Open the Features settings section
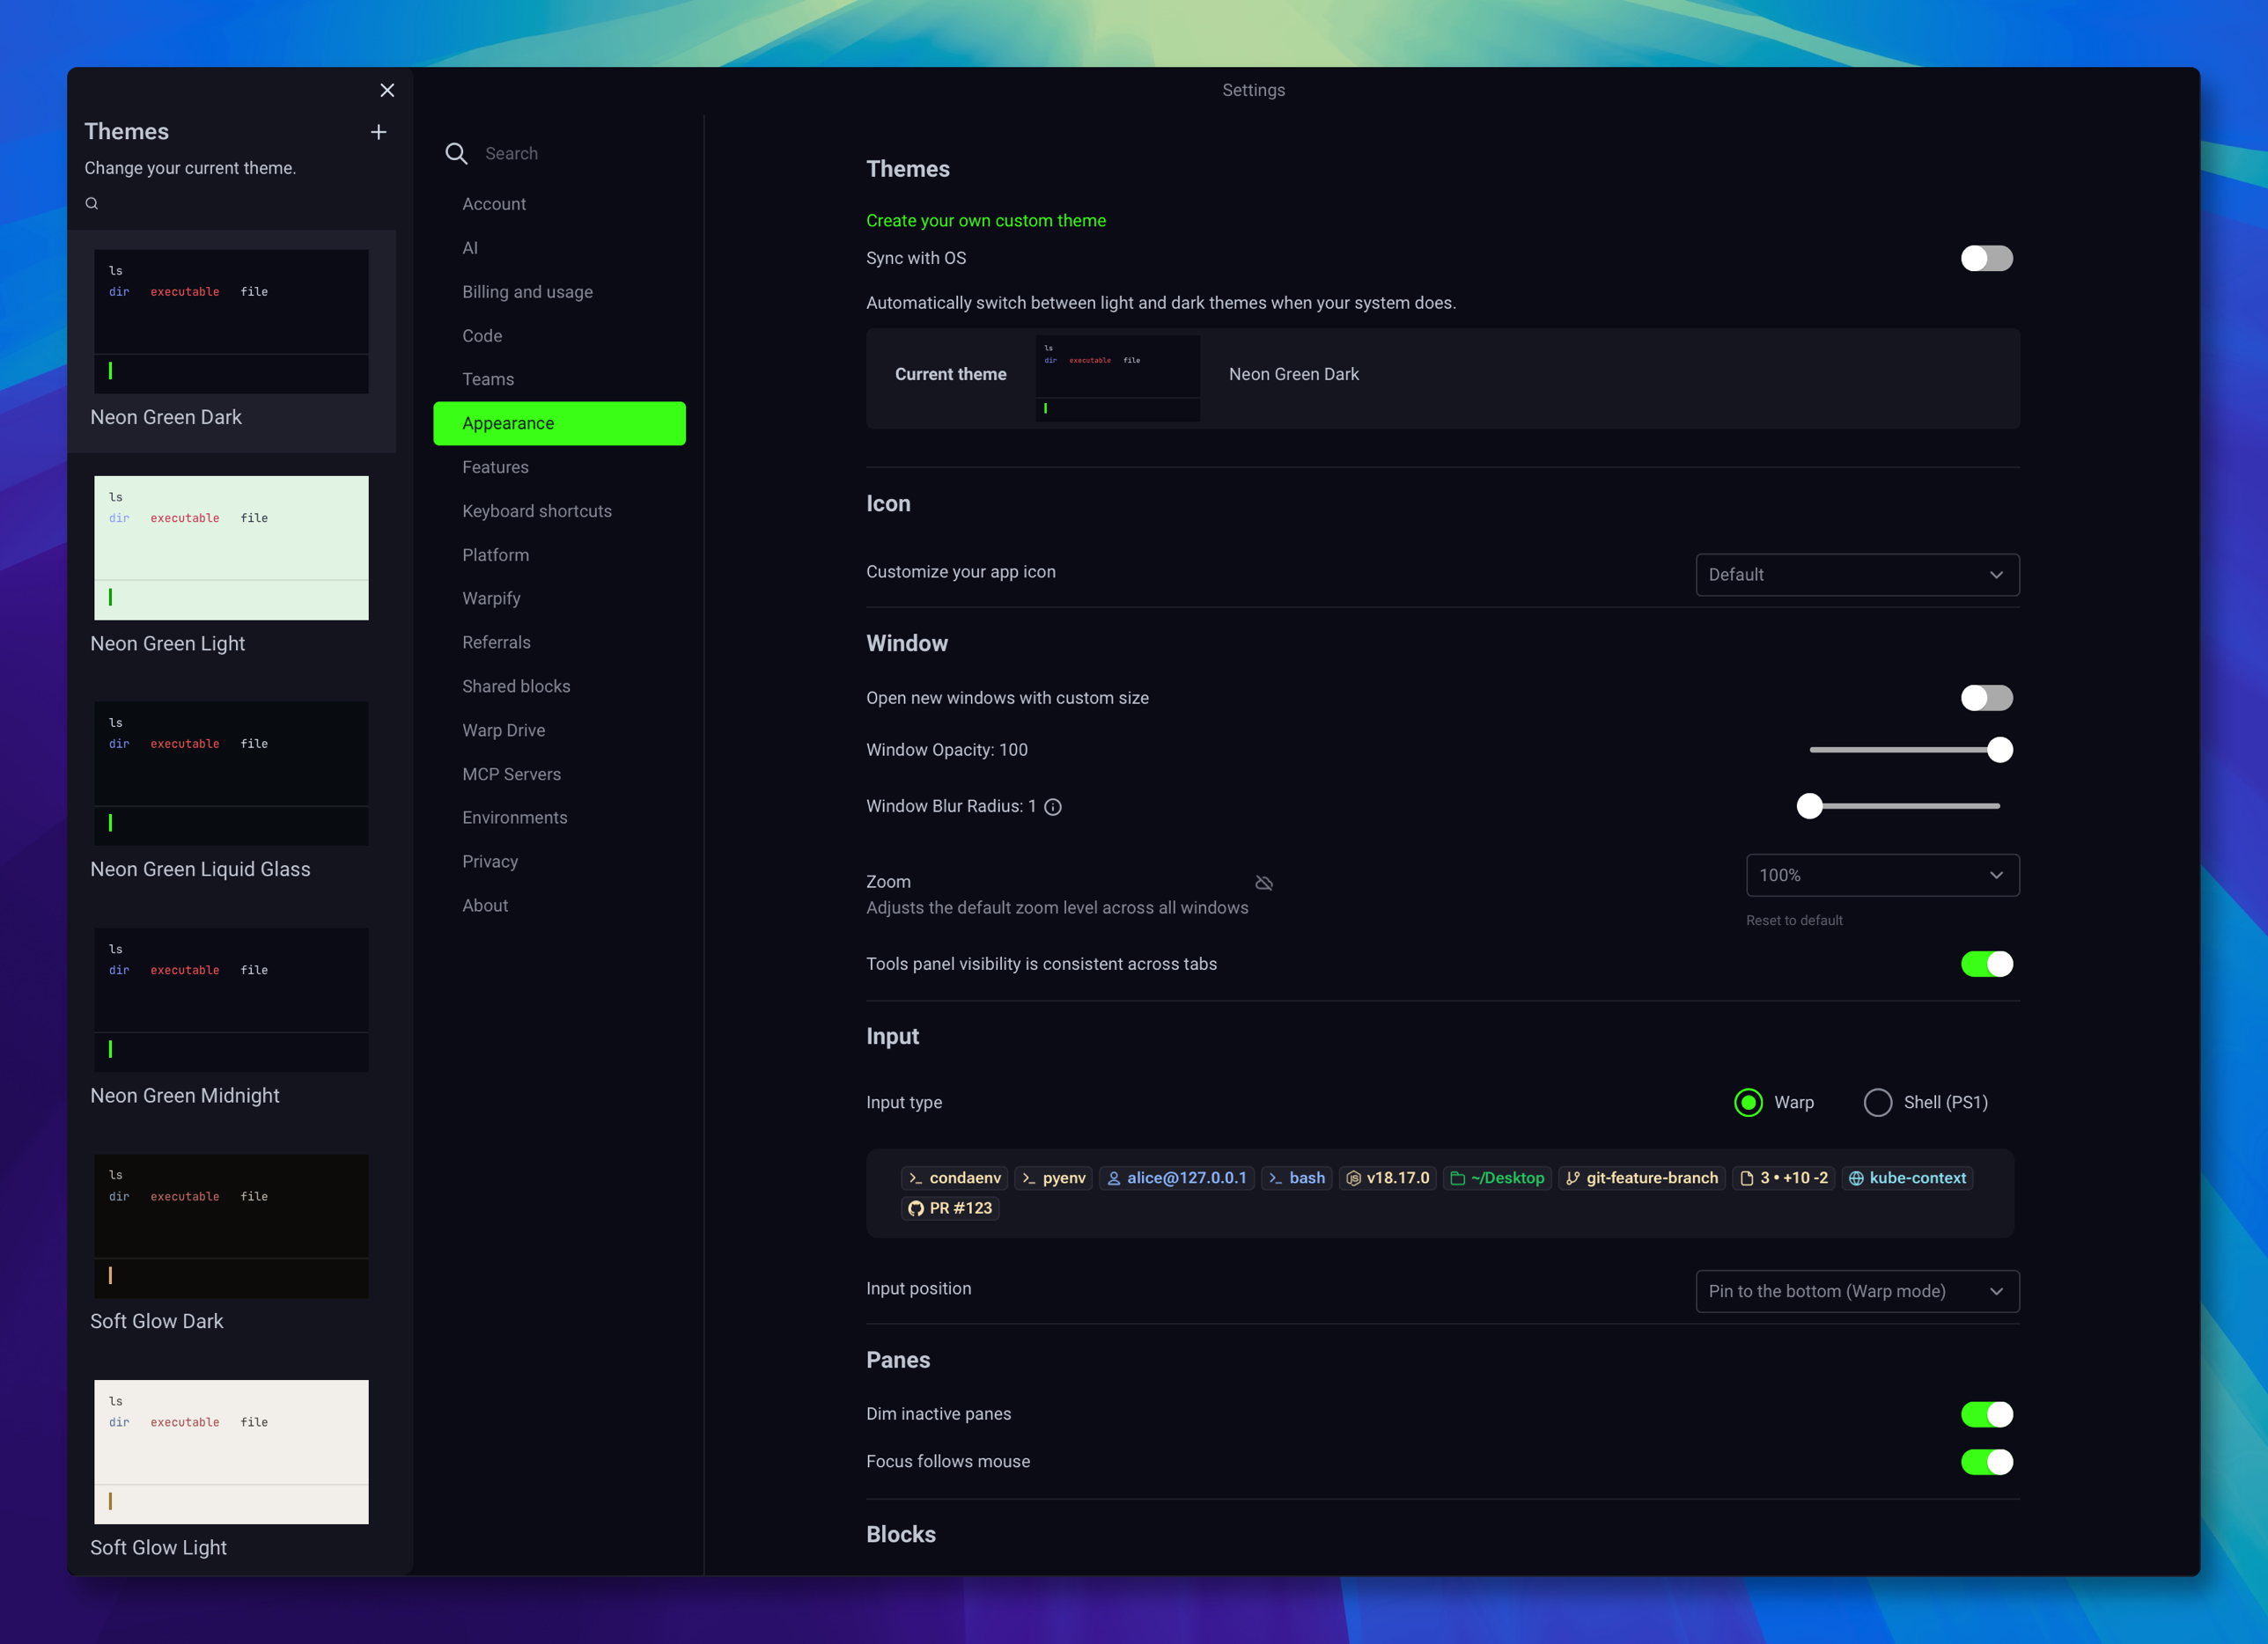 (x=559, y=466)
